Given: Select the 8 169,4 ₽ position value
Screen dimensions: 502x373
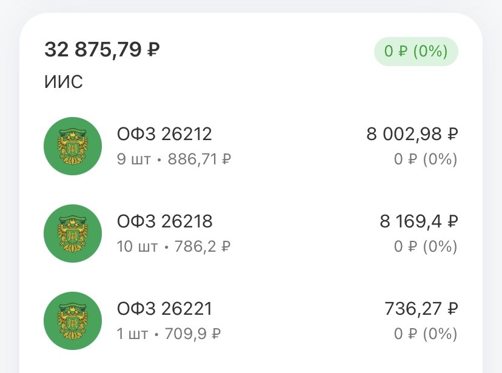Looking at the screenshot, I should coord(418,221).
